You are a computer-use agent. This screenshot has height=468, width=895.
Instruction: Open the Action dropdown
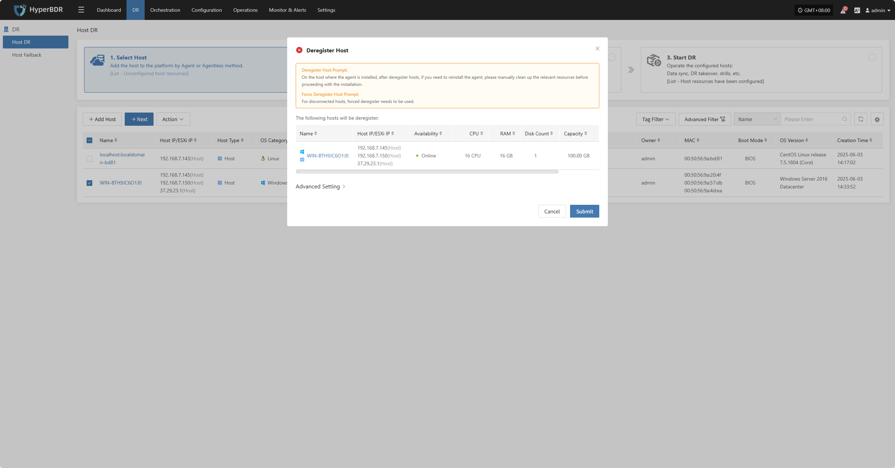click(x=173, y=119)
